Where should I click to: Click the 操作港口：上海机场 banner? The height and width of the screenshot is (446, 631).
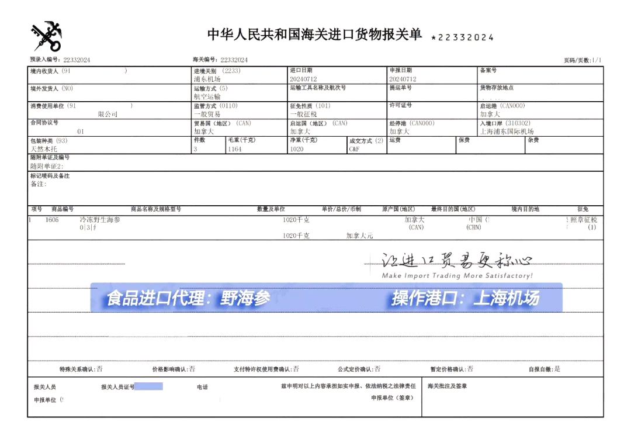pyautogui.click(x=464, y=299)
